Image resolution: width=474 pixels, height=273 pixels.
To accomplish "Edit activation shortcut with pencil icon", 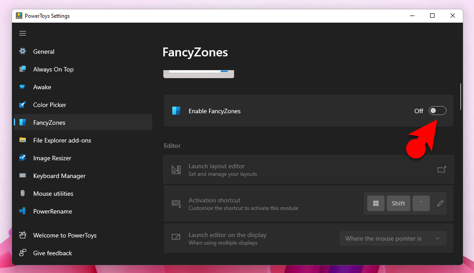I will click(x=440, y=203).
